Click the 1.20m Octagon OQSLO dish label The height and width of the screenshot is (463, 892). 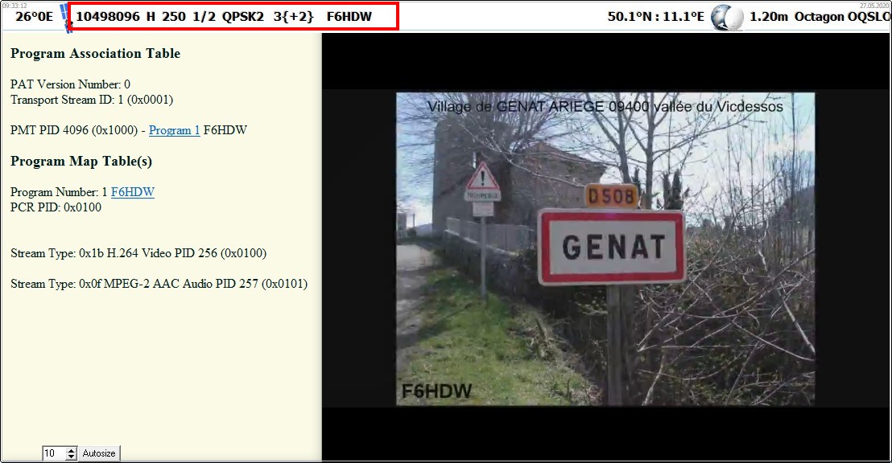[x=820, y=16]
